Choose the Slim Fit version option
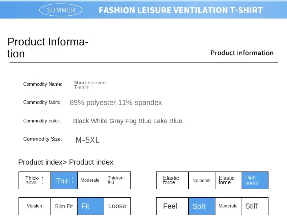 64,206
